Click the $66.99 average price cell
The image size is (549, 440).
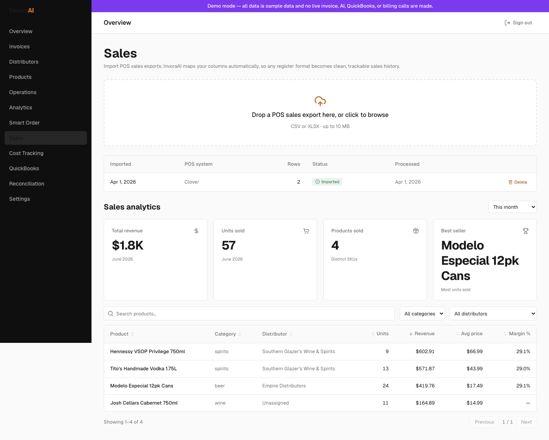click(x=475, y=352)
